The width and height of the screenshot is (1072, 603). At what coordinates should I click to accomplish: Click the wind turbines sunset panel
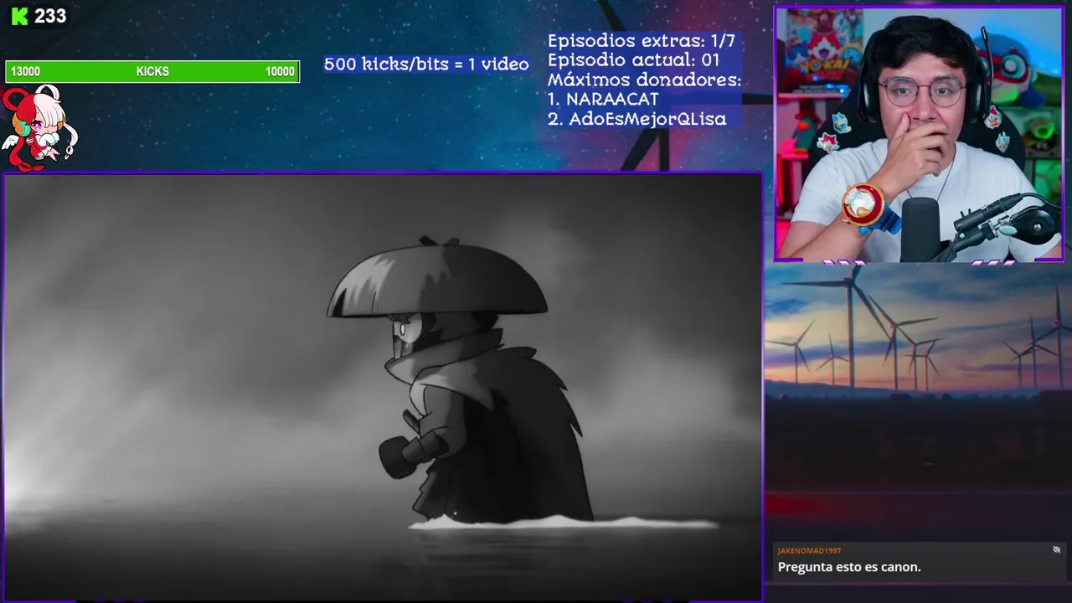(918, 402)
